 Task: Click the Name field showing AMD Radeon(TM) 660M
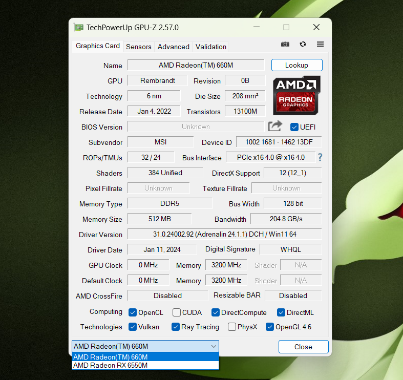196,65
